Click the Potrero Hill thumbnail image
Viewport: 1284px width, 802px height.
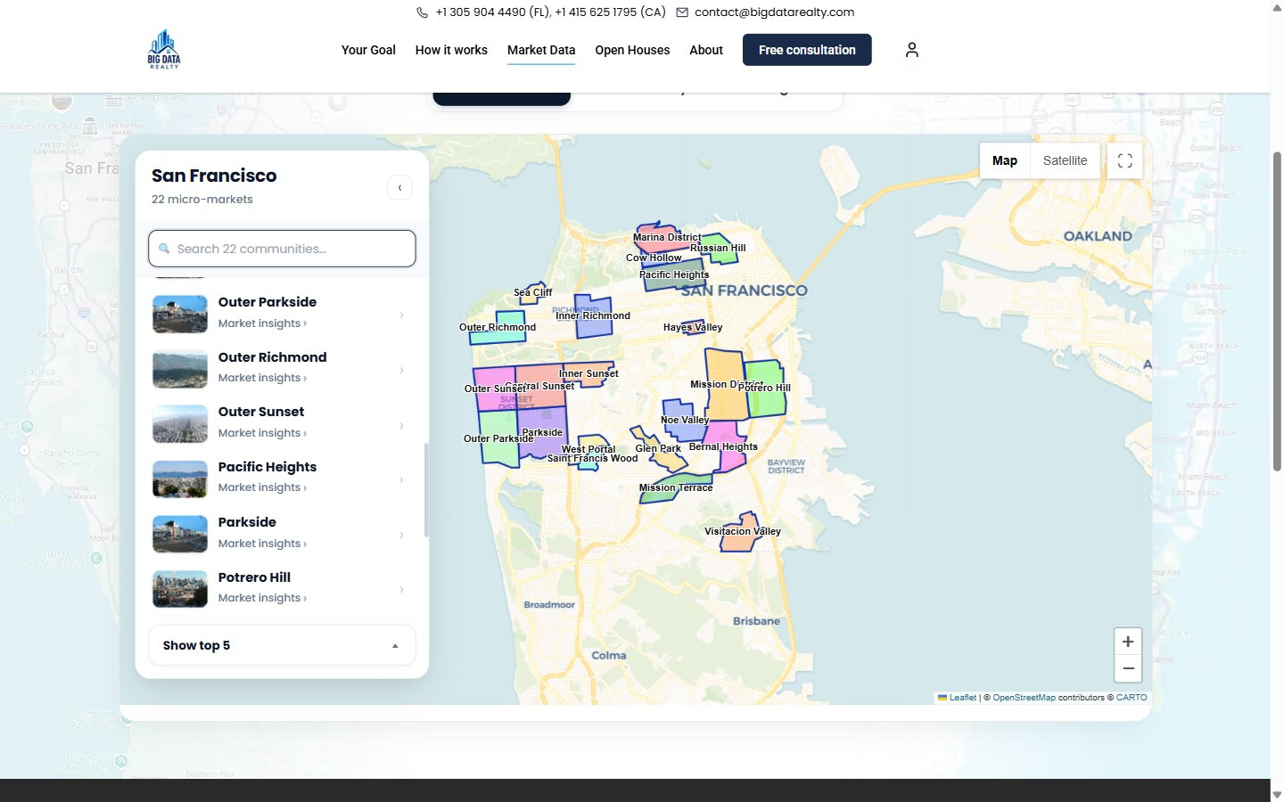pyautogui.click(x=180, y=589)
